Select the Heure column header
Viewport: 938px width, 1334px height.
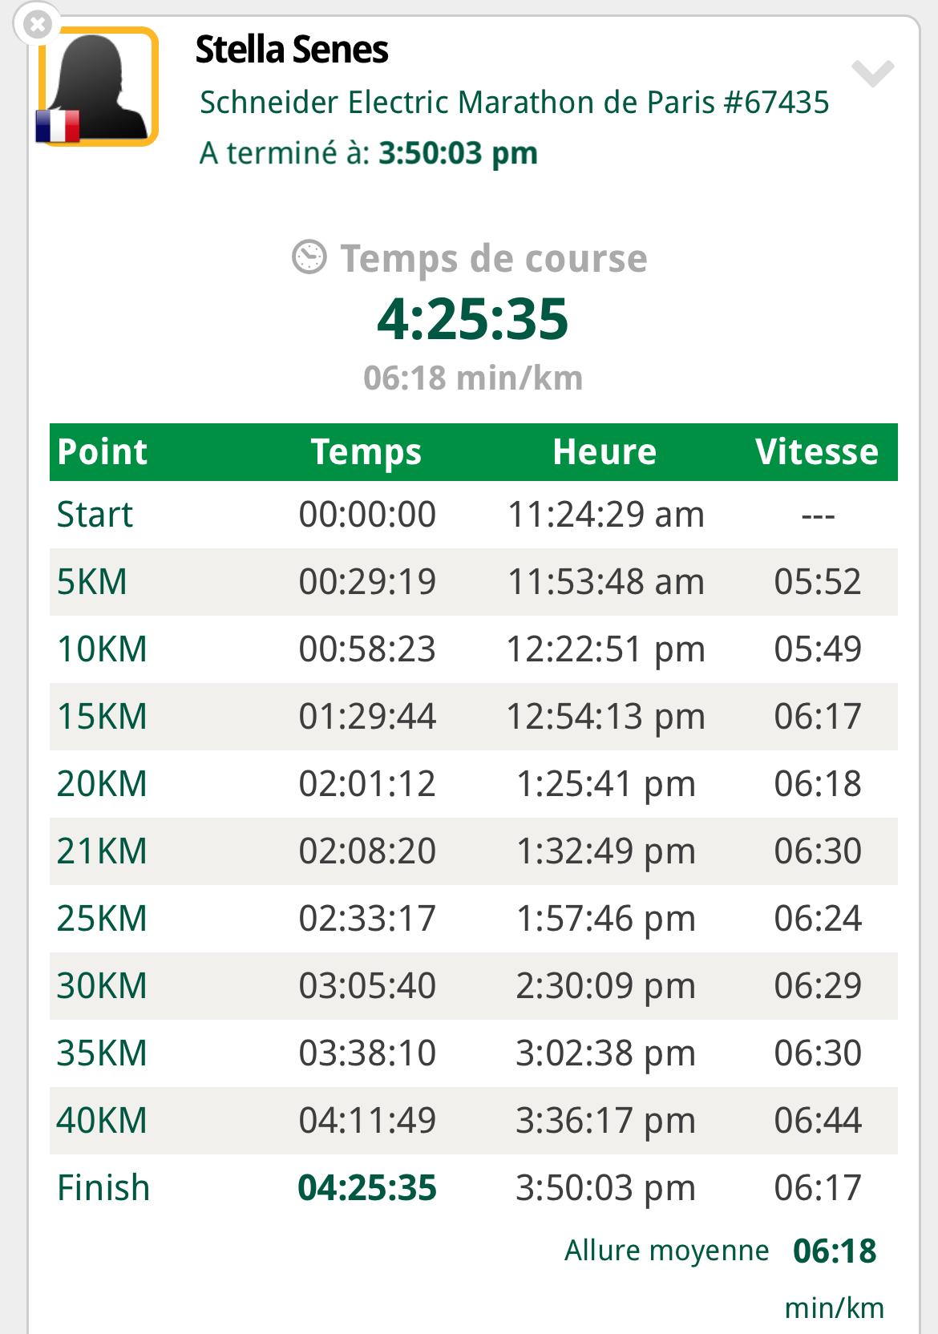click(605, 452)
